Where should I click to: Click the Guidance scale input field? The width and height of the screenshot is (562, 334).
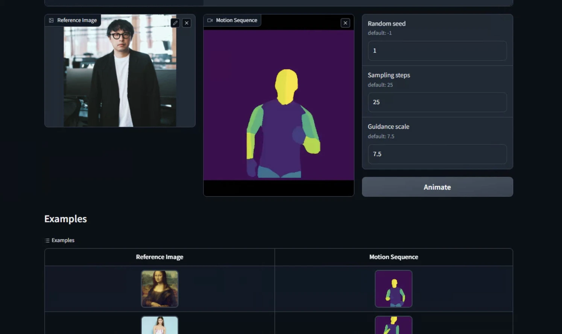click(437, 154)
